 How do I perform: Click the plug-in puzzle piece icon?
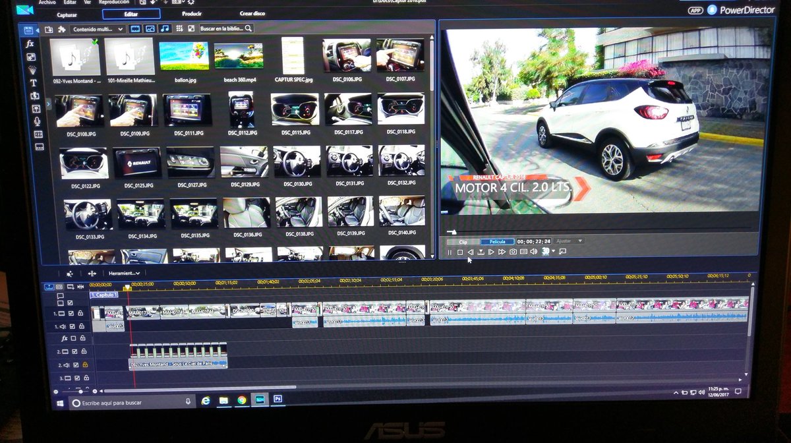(x=62, y=29)
